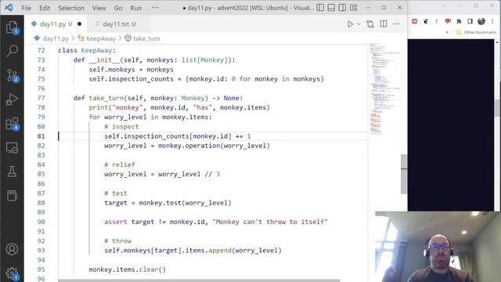Click KeepAway in the breadcrumb
The width and height of the screenshot is (501, 282).
click(101, 38)
